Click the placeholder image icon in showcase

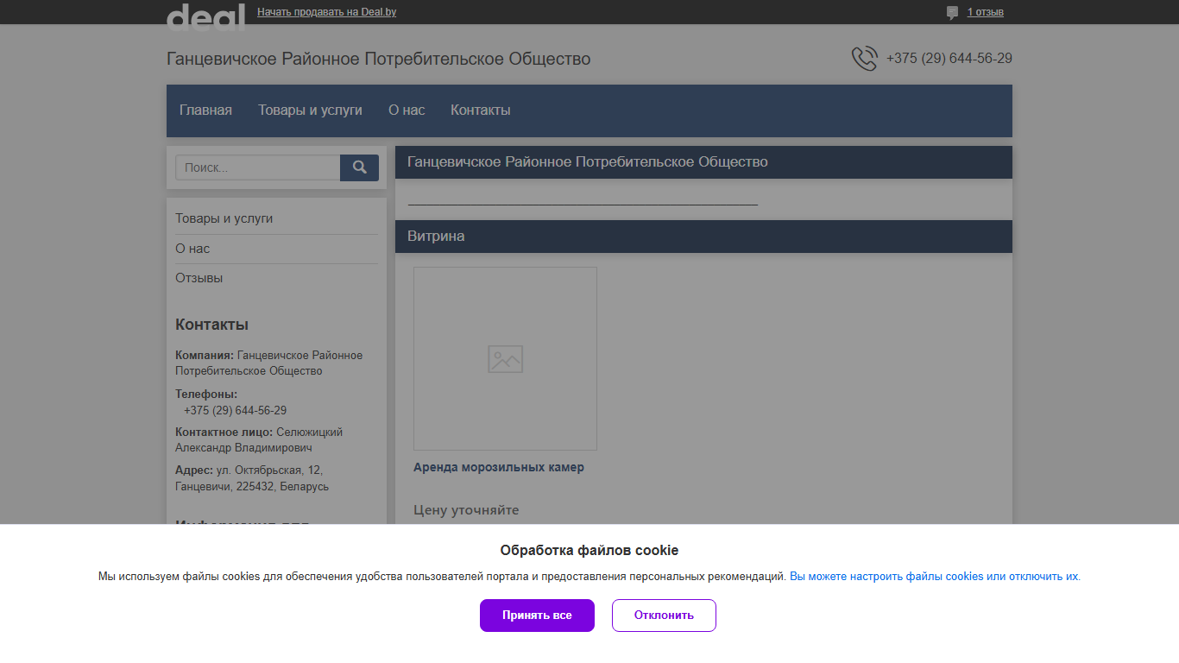(x=505, y=359)
